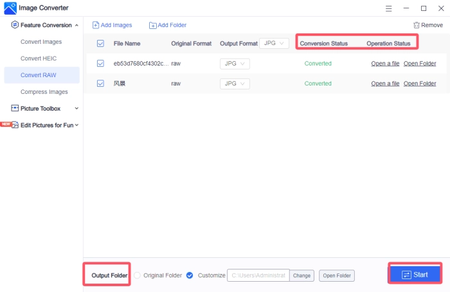
Task: Click the Change output folder button
Action: click(301, 275)
